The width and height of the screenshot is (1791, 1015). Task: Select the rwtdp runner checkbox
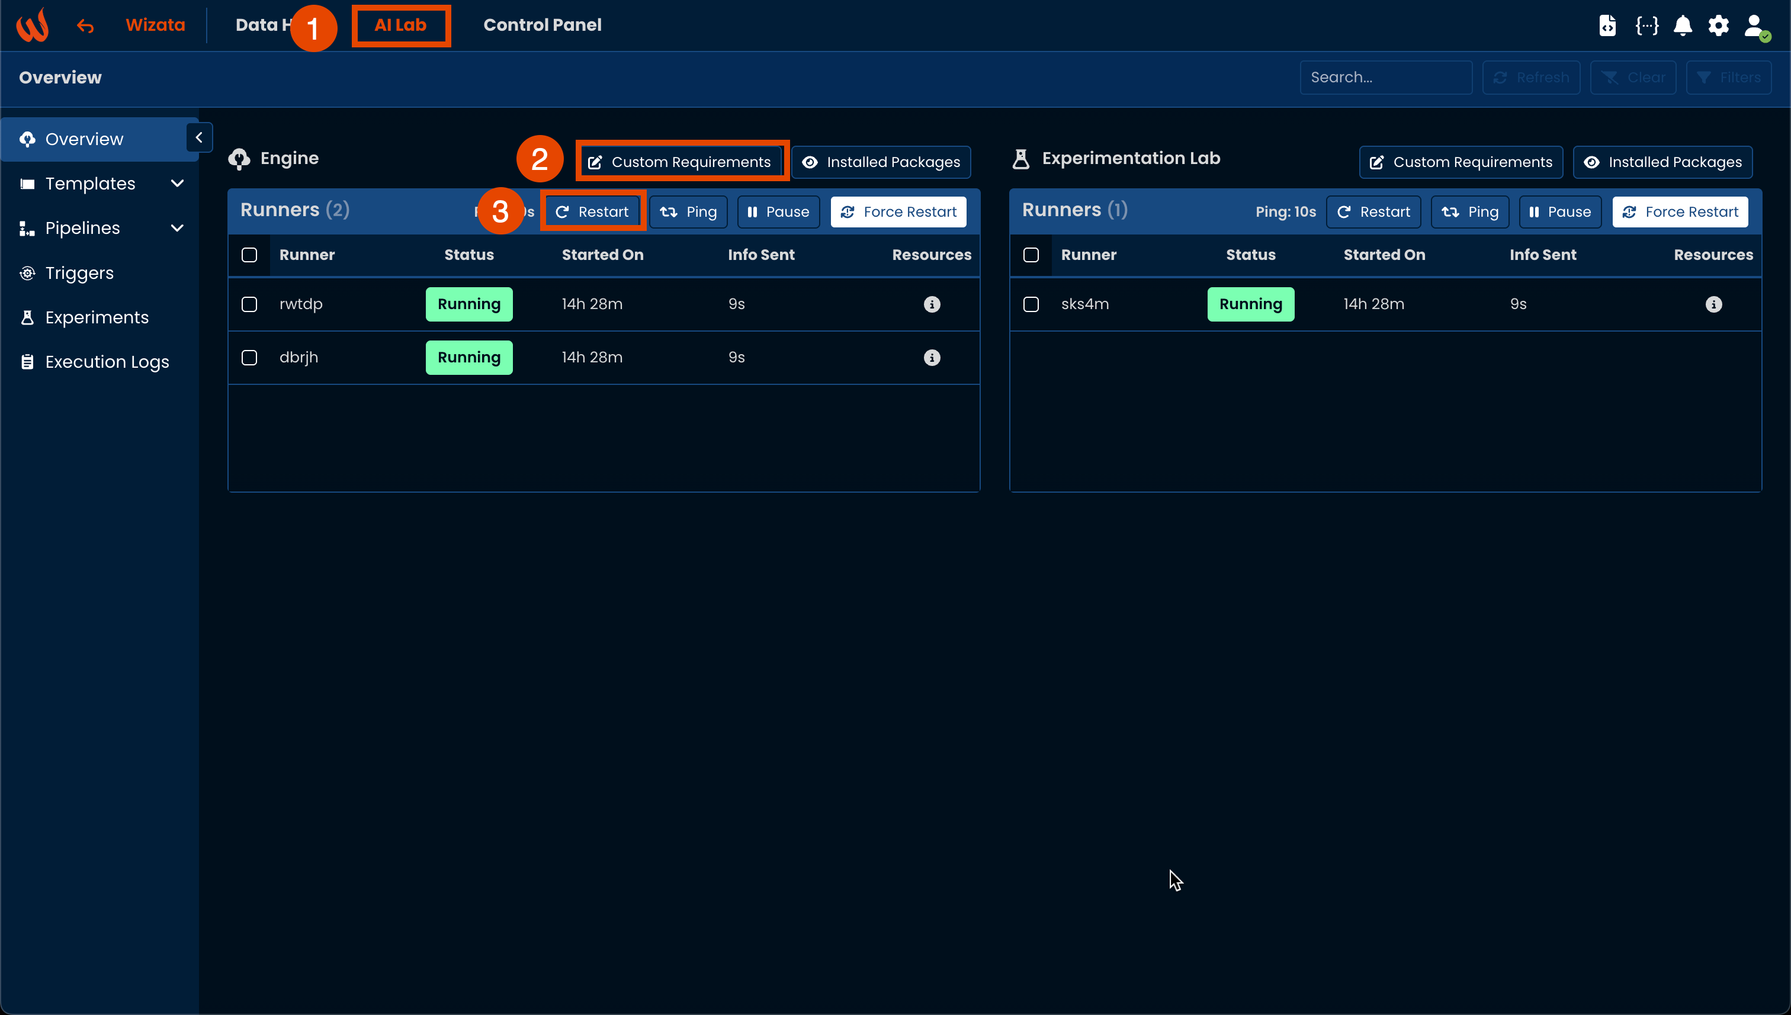click(x=249, y=304)
